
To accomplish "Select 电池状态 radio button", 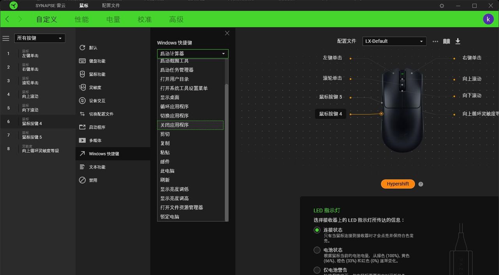I will [x=317, y=250].
